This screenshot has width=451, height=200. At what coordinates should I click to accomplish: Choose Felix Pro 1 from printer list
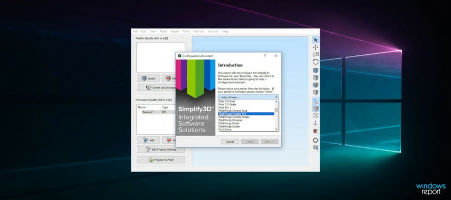(x=246, y=107)
